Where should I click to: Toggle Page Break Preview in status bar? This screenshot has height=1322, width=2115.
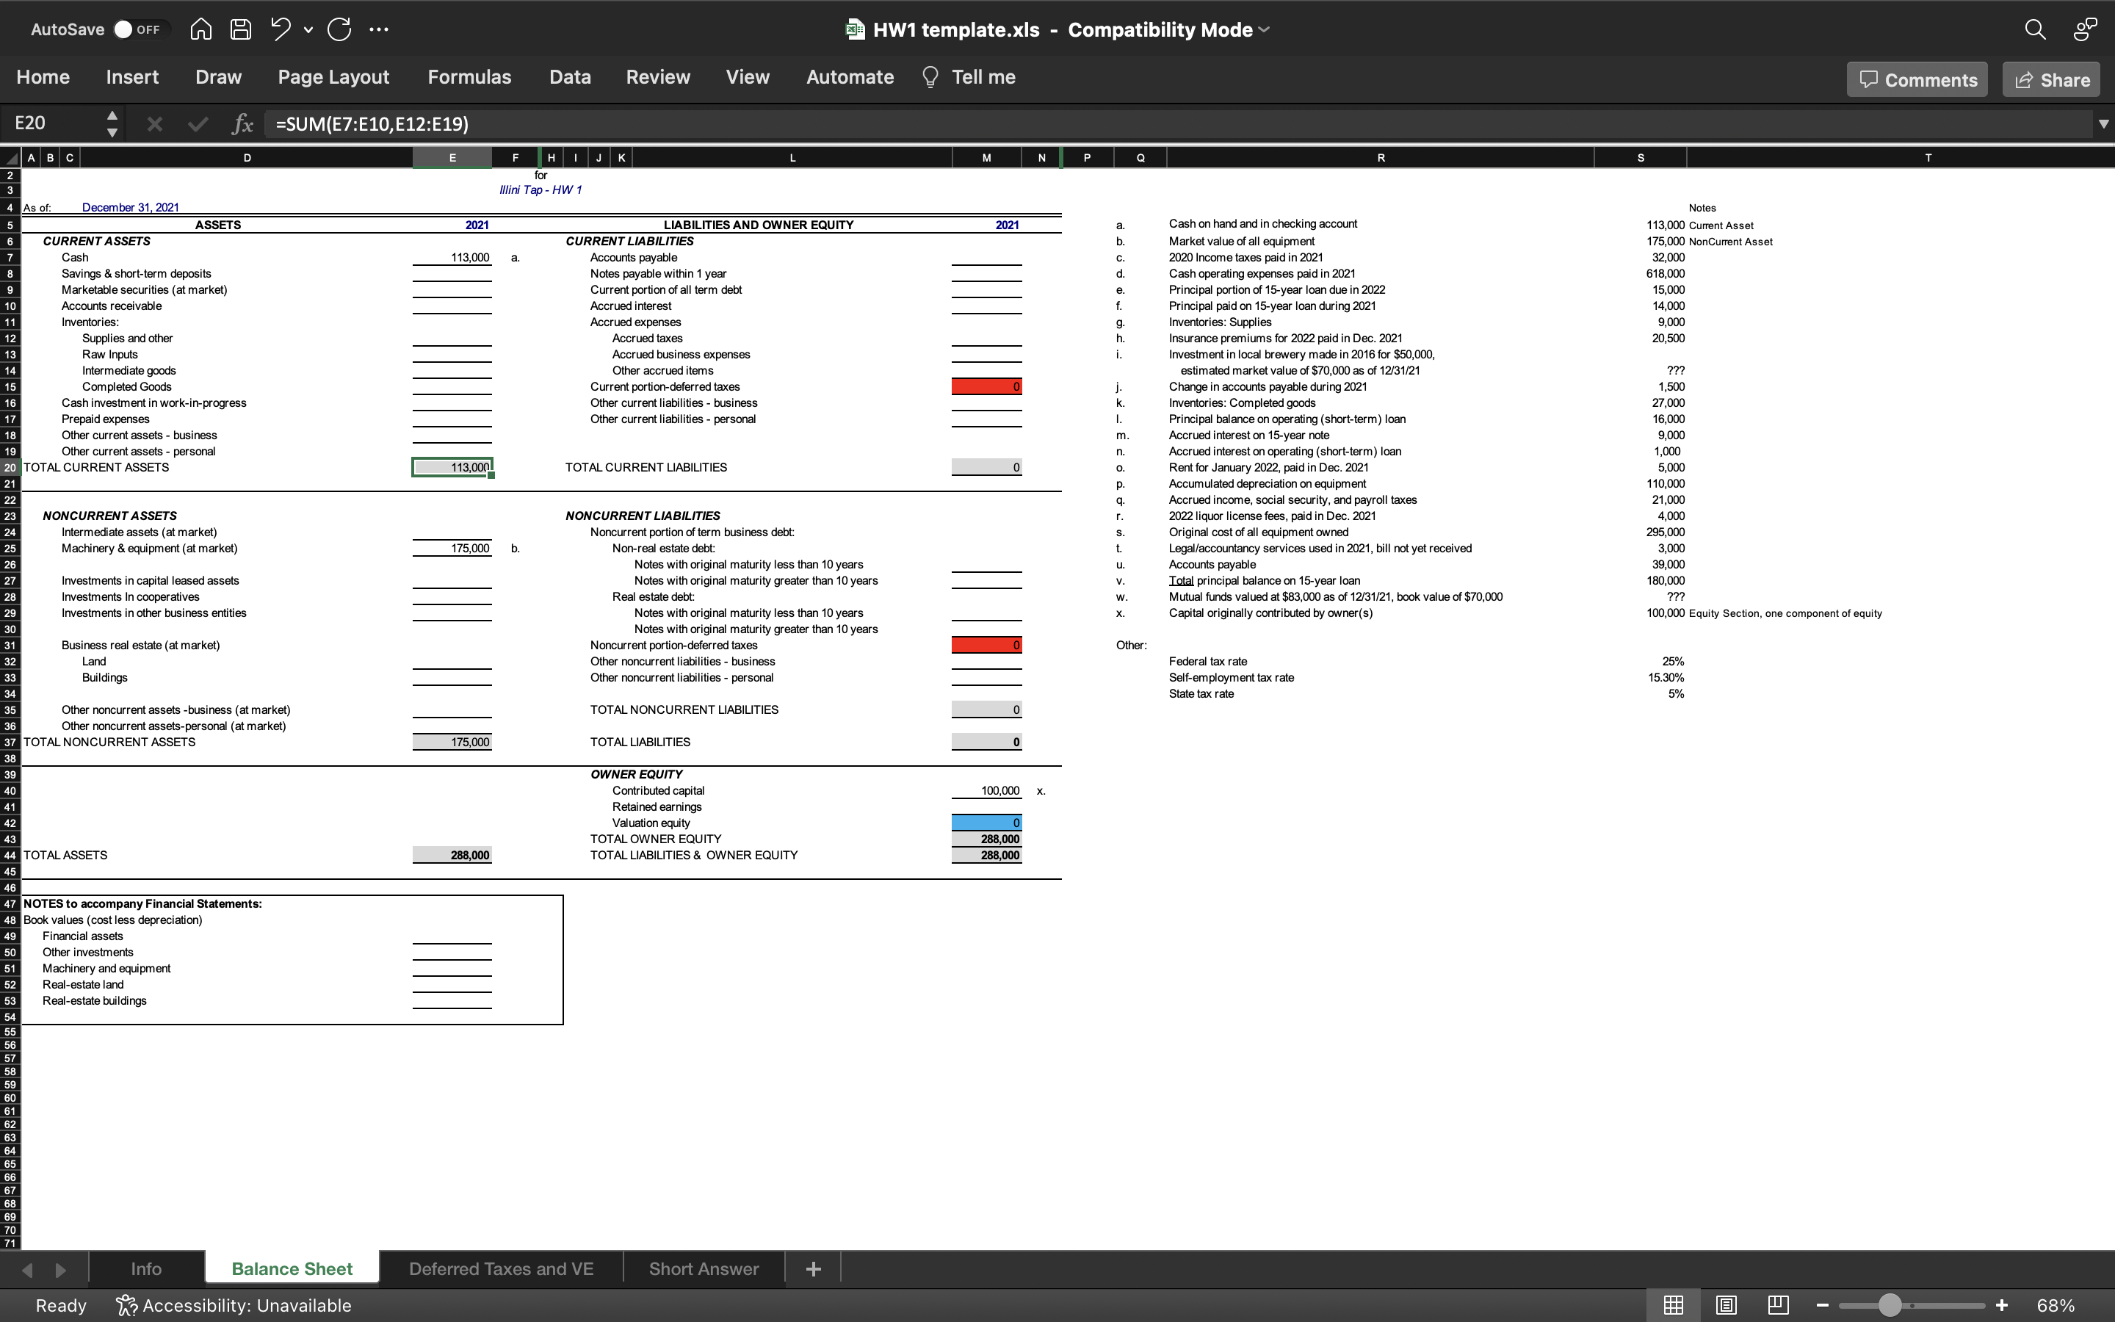(x=1778, y=1305)
